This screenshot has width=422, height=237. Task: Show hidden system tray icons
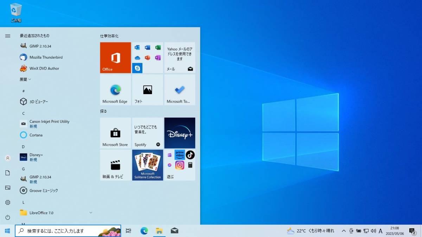[344, 231]
